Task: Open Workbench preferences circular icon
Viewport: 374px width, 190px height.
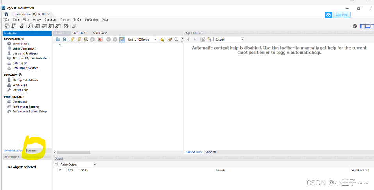Action: tap(355, 26)
